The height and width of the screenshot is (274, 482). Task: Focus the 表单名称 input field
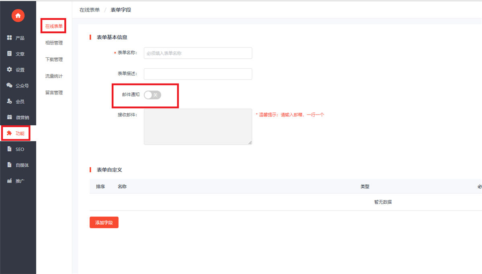click(x=198, y=53)
